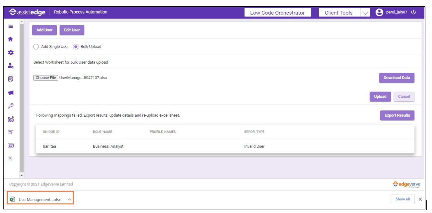Open the calendar sidebar icon at bottom

pyautogui.click(x=11, y=159)
